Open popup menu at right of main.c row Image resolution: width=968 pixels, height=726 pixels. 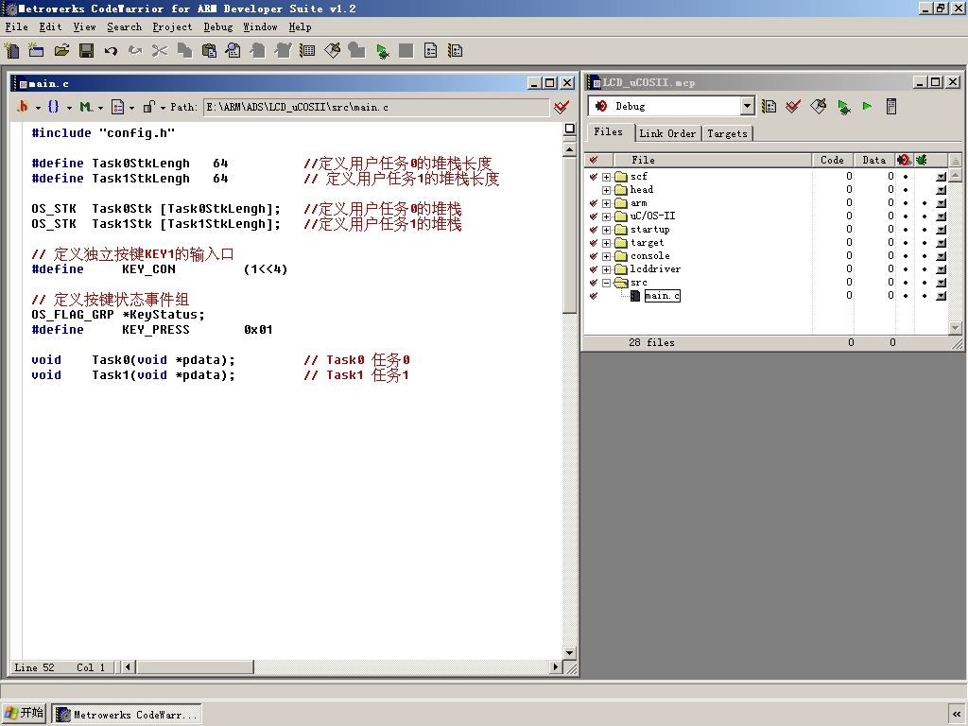[x=941, y=296]
